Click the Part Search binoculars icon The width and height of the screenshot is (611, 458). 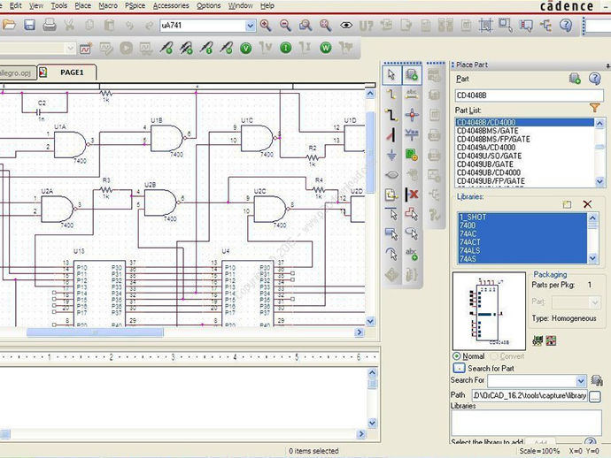(597, 380)
